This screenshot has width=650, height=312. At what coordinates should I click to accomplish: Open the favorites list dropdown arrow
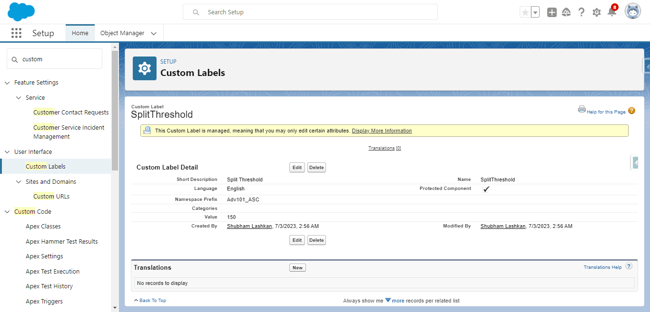coord(535,12)
